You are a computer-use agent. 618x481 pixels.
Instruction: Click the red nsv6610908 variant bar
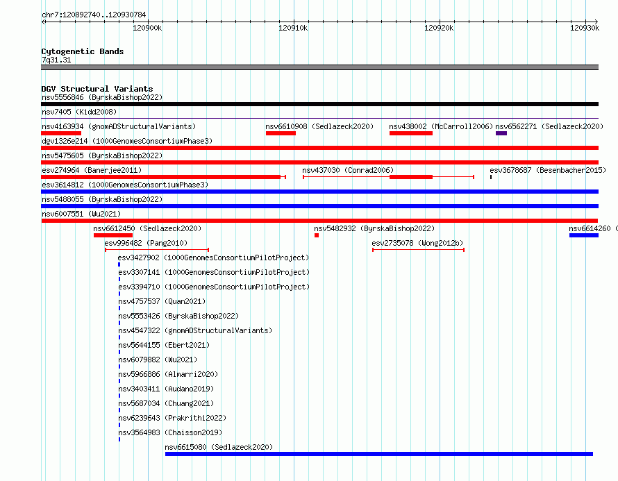pyautogui.click(x=281, y=133)
